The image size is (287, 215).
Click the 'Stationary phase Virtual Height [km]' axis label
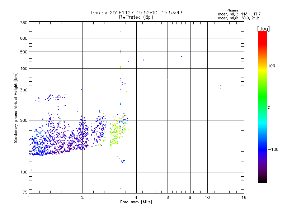tap(16, 108)
